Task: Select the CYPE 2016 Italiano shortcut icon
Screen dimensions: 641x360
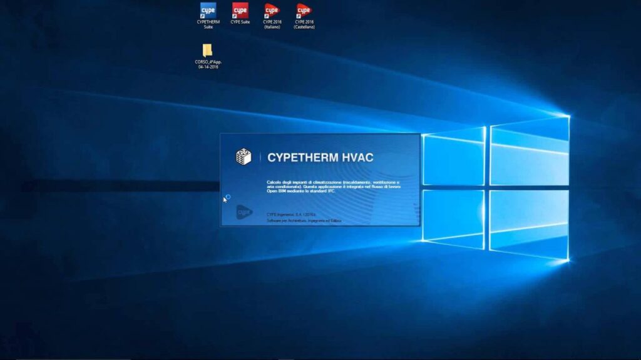Action: (272, 10)
